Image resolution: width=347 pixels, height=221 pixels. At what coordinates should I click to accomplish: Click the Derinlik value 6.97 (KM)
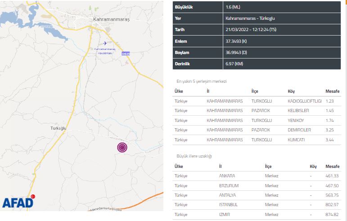pyautogui.click(x=234, y=63)
